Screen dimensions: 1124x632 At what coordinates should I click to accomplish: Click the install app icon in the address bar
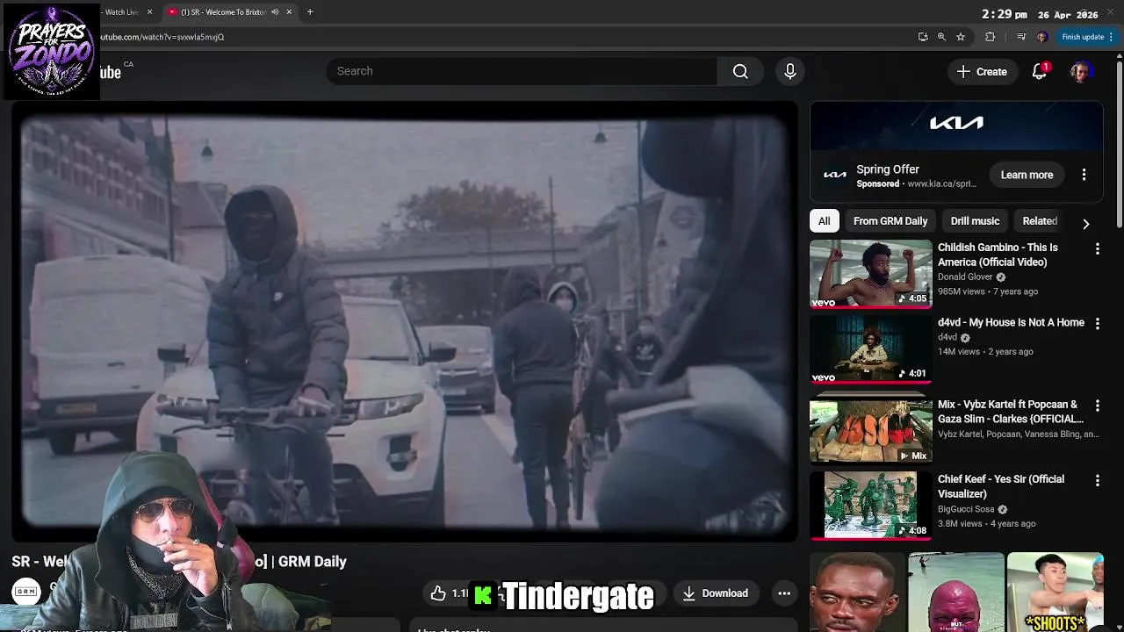click(923, 37)
